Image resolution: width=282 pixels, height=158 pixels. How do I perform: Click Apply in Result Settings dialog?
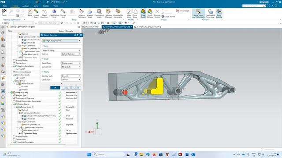[66, 88]
